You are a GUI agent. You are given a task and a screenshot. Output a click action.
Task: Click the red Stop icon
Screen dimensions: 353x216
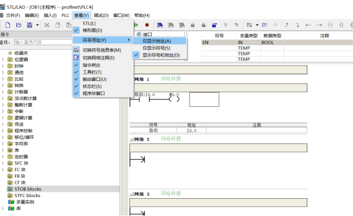click(147, 25)
